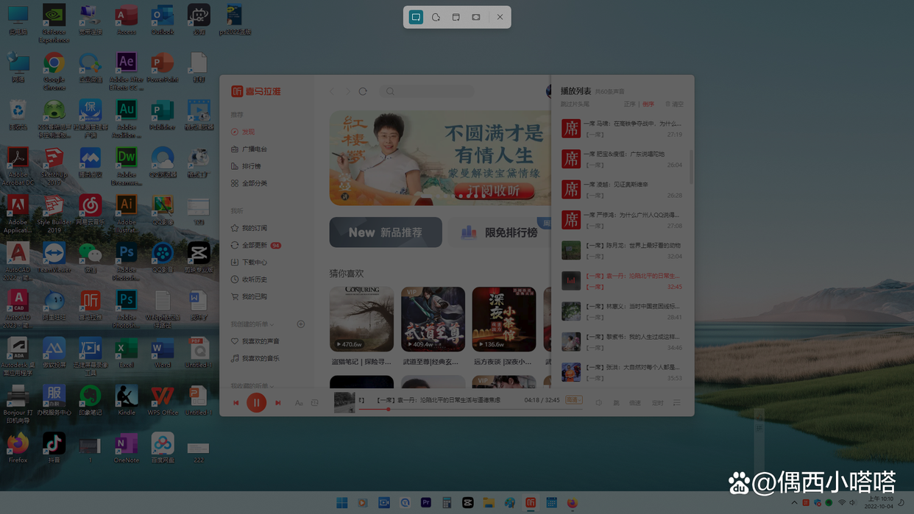Open 下载中心 in Ximalaya sidebar

[249, 262]
